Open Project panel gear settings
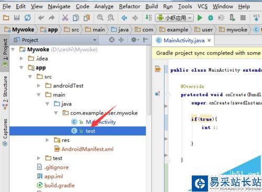 click(135, 40)
